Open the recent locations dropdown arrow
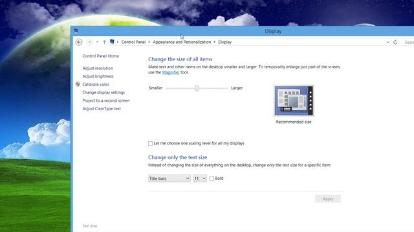The height and width of the screenshot is (232, 414). point(97,42)
